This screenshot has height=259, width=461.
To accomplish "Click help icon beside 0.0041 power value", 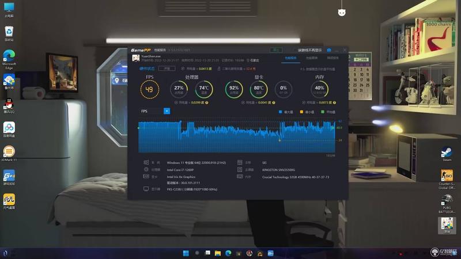I will [274, 103].
